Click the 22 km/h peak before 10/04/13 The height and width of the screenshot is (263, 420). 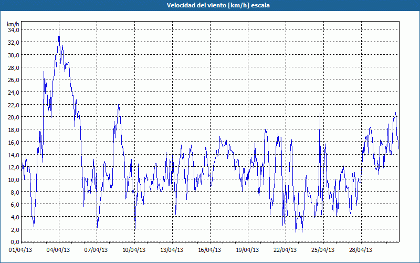click(119, 106)
